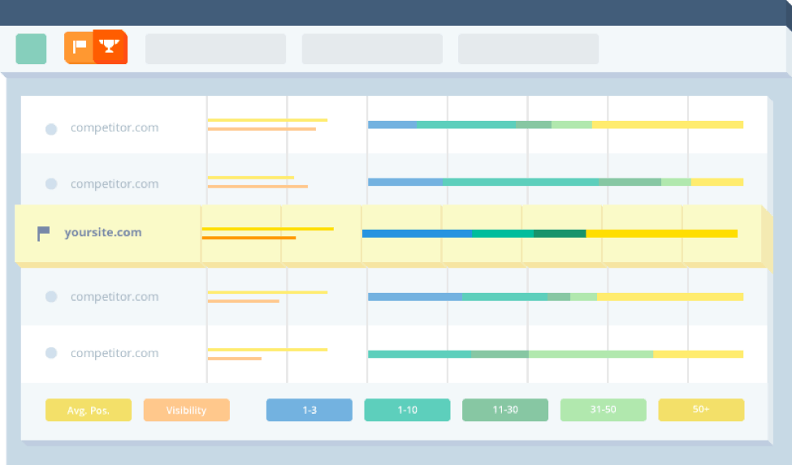Toggle the Avg. Pos. legend button
The height and width of the screenshot is (465, 792).
[x=89, y=410]
